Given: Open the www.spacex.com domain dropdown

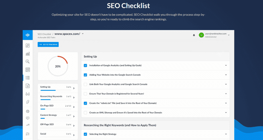Looking at the screenshot, I should coord(83,33).
